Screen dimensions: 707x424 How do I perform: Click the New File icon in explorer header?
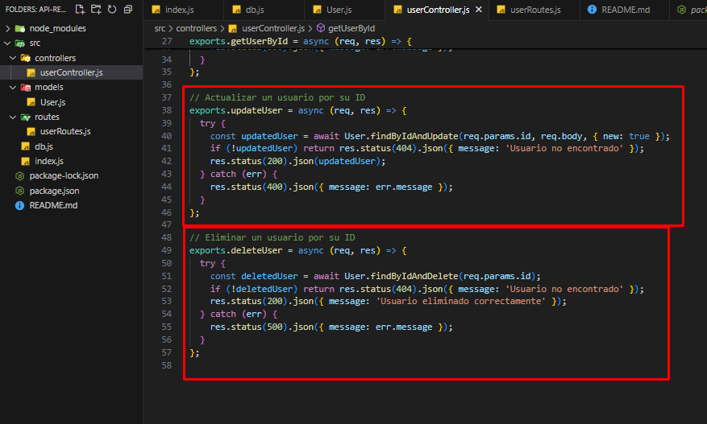coord(80,10)
